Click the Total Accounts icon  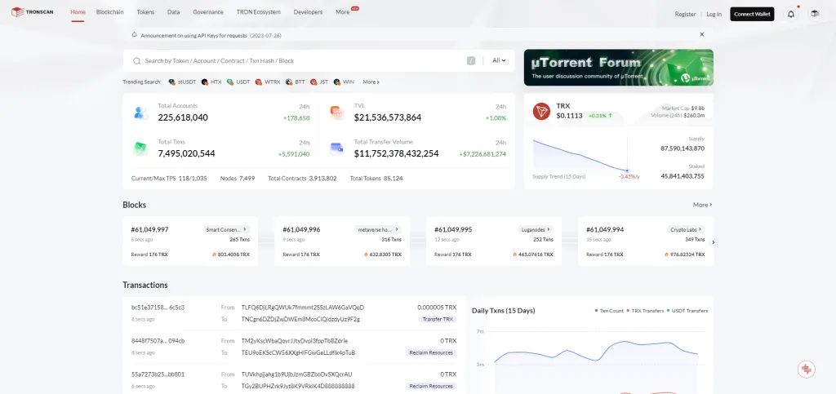click(140, 113)
